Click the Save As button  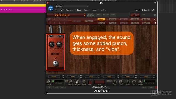[x=106, y=15]
